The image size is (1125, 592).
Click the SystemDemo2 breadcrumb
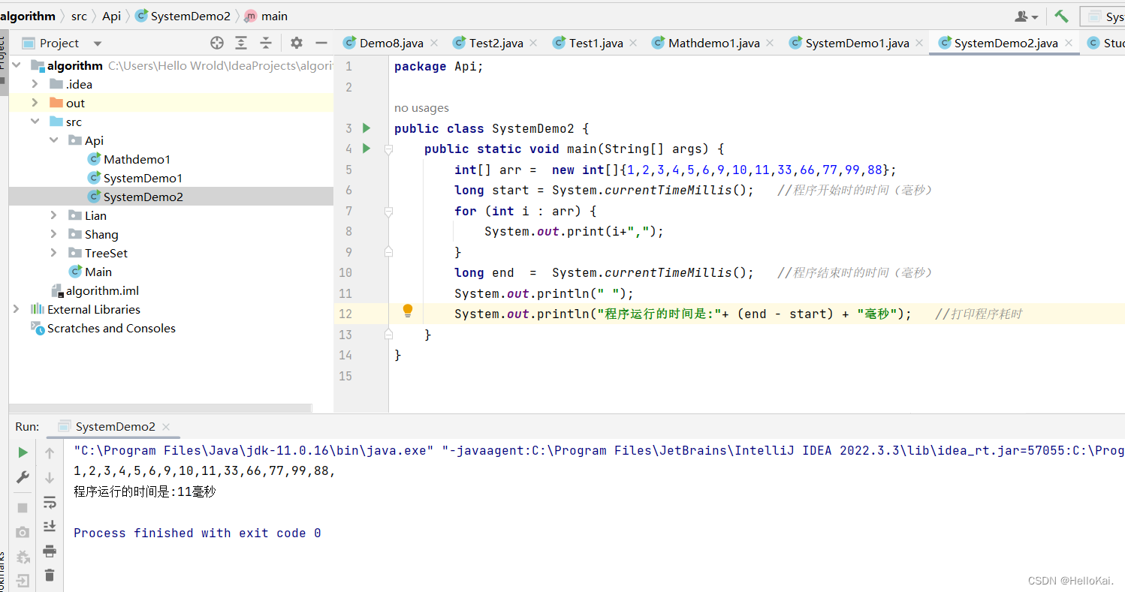click(182, 16)
